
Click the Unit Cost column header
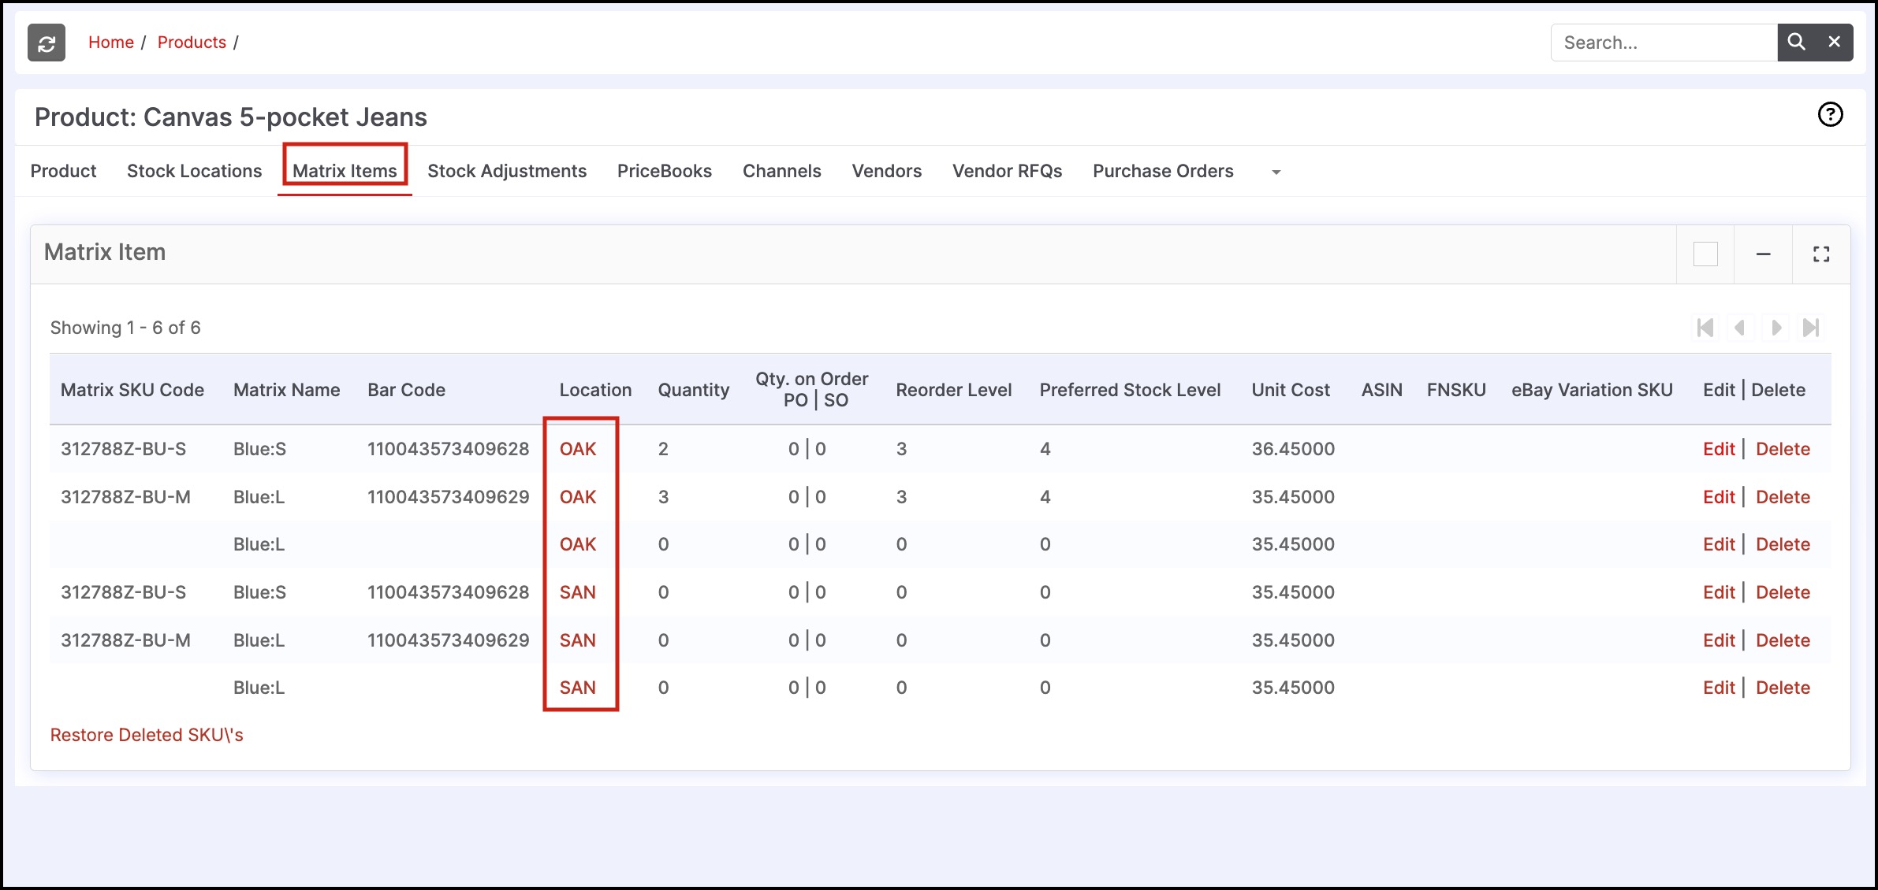pos(1291,390)
